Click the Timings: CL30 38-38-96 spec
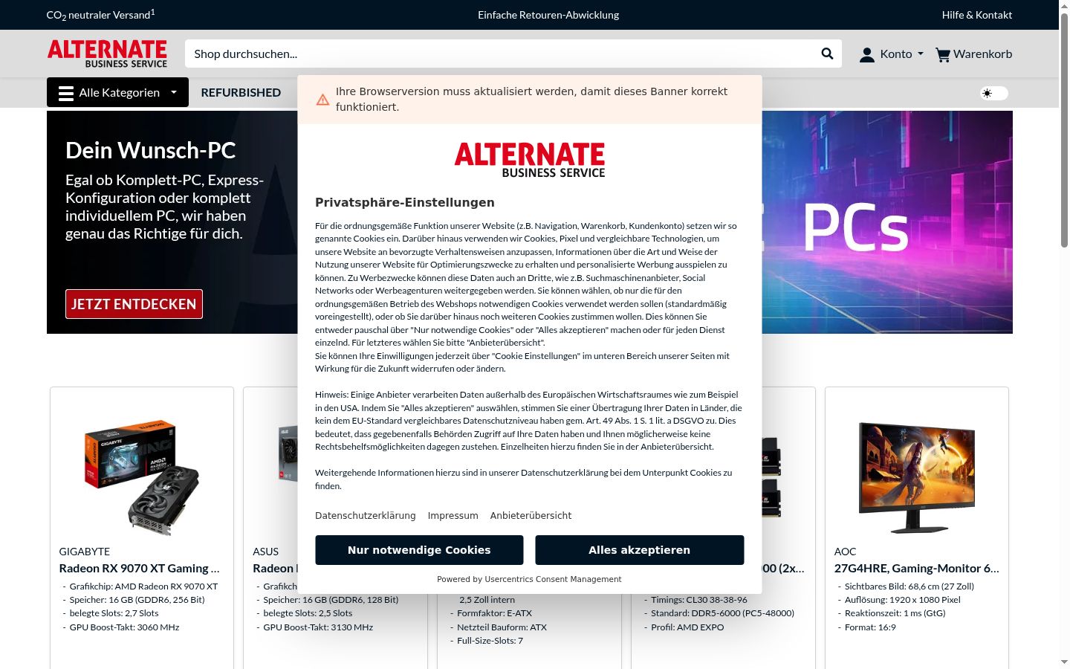The width and height of the screenshot is (1070, 669). 699,600
